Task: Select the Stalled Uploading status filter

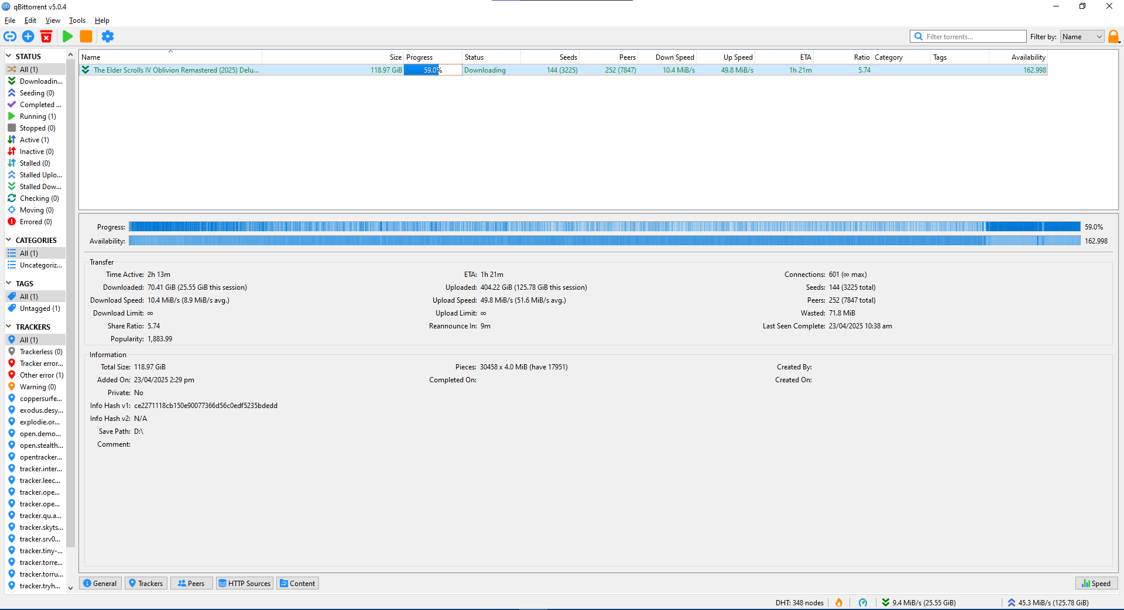Action: pos(35,175)
